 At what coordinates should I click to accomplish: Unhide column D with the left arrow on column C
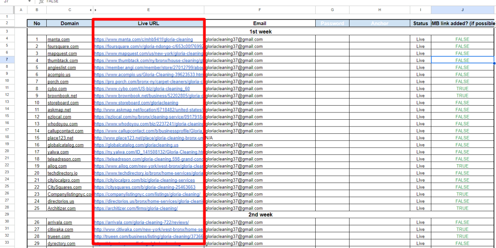91,10
